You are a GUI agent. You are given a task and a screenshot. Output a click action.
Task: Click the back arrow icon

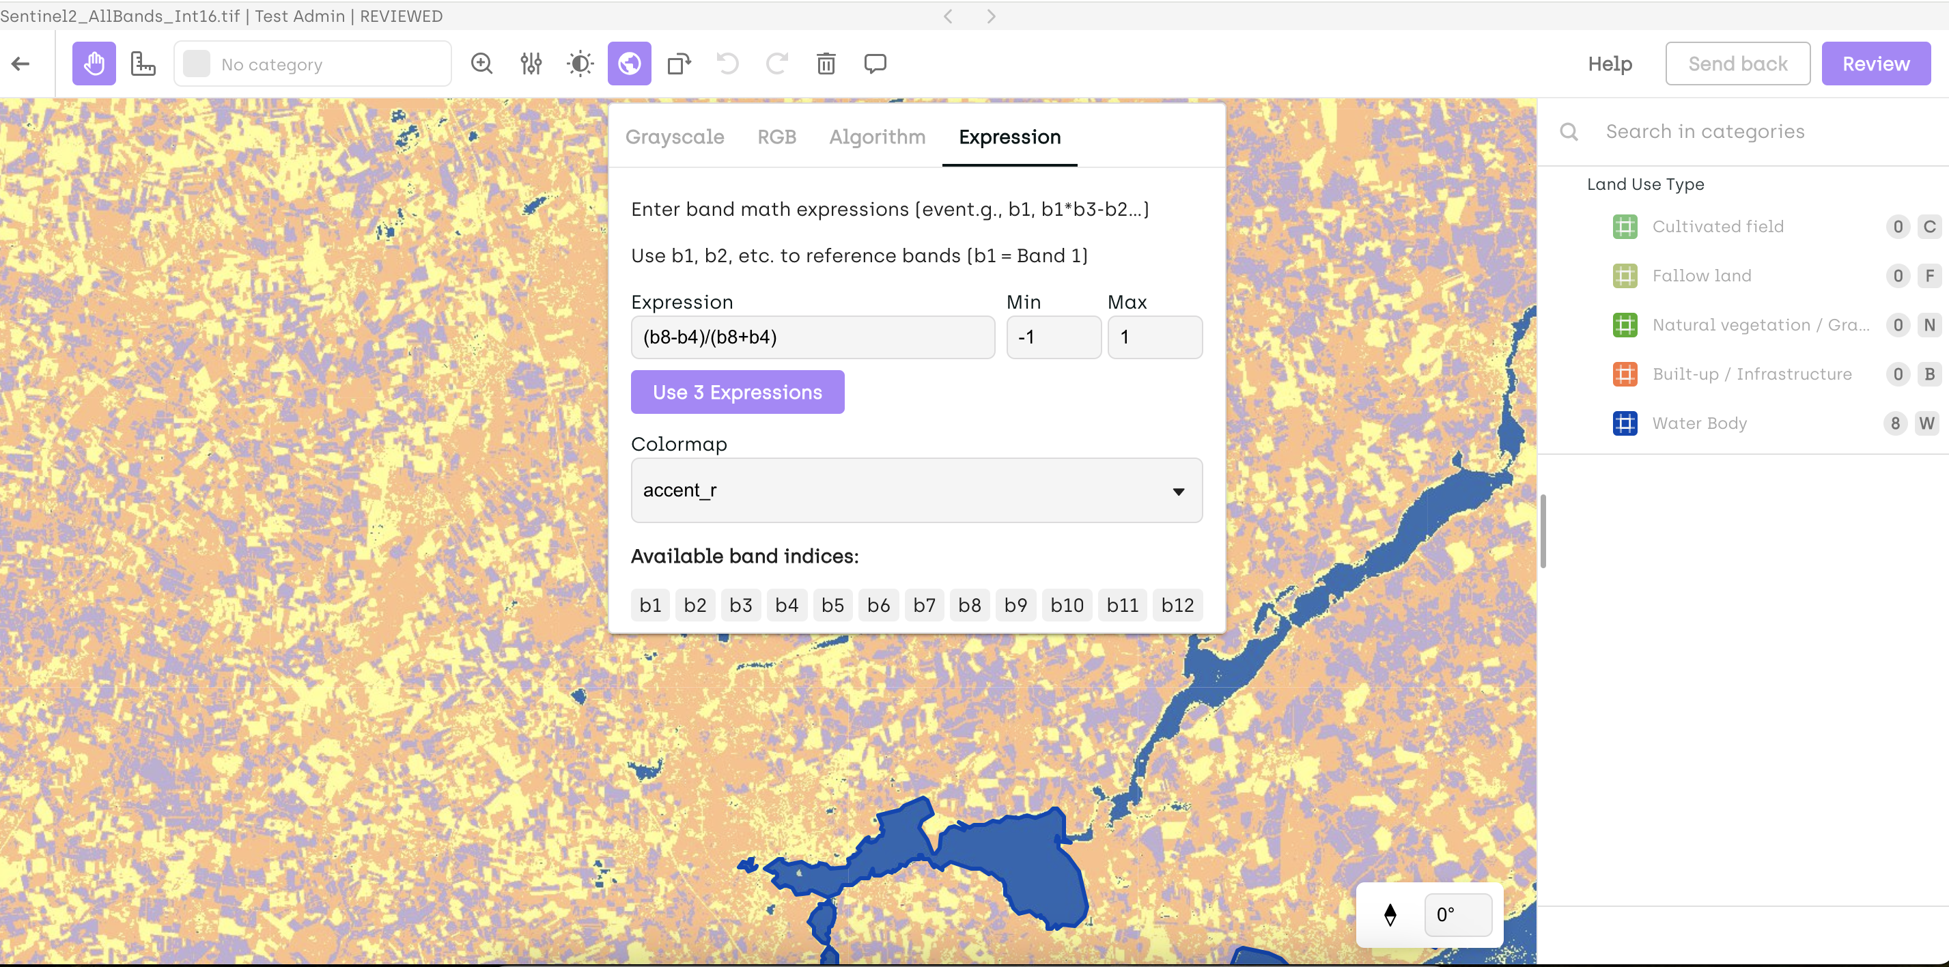tap(21, 64)
